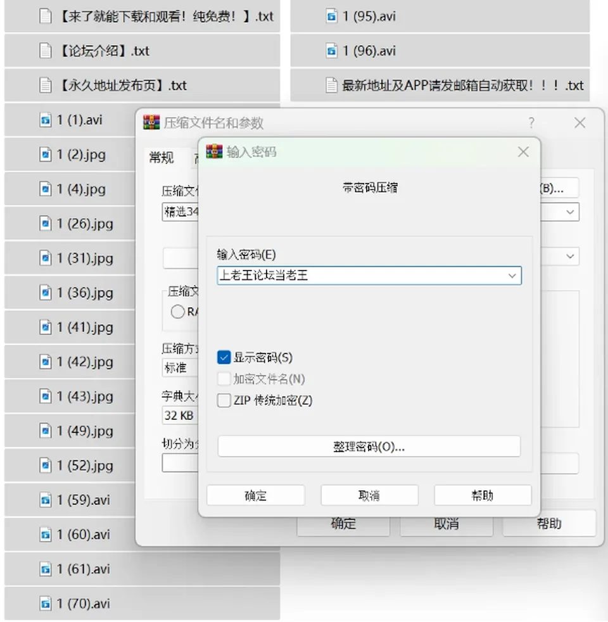Select the 1 (60).avi file icon
The height and width of the screenshot is (622, 608).
pos(46,535)
